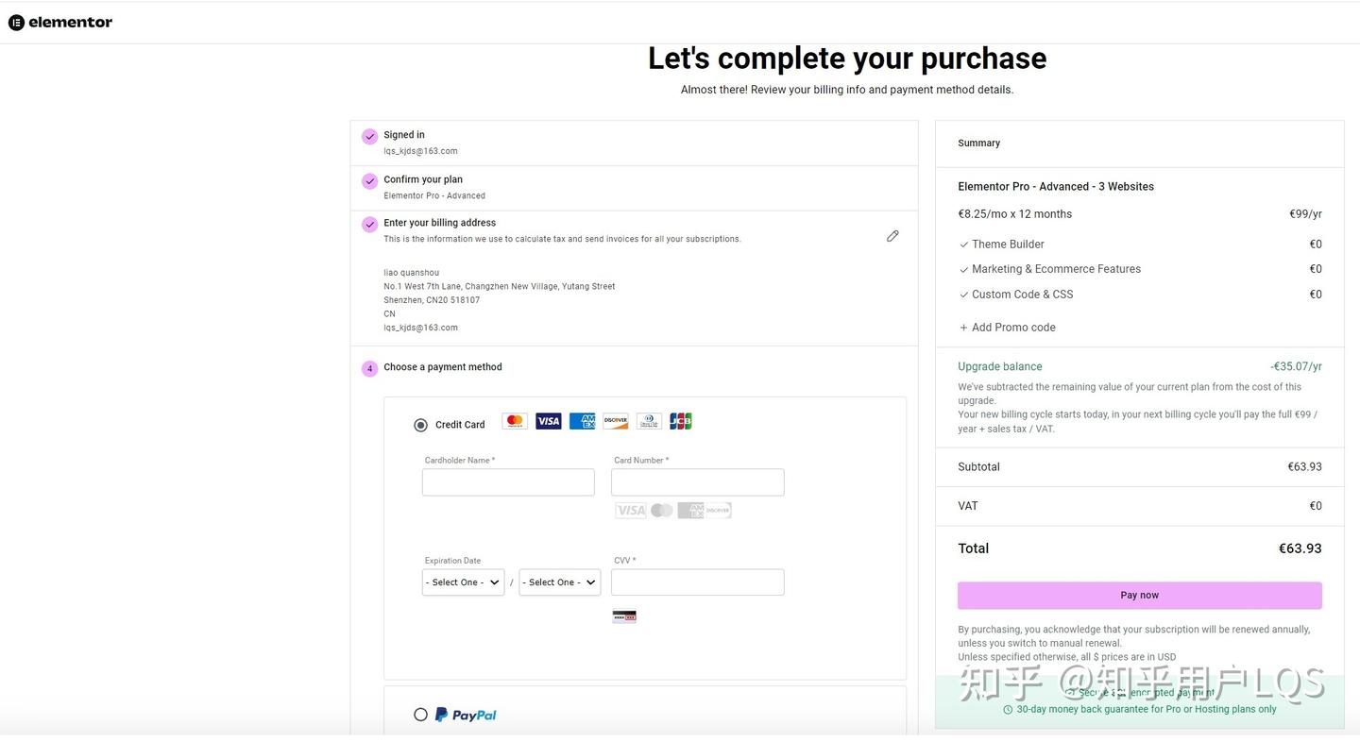Click the Summary heading
The image size is (1360, 742).
point(978,143)
